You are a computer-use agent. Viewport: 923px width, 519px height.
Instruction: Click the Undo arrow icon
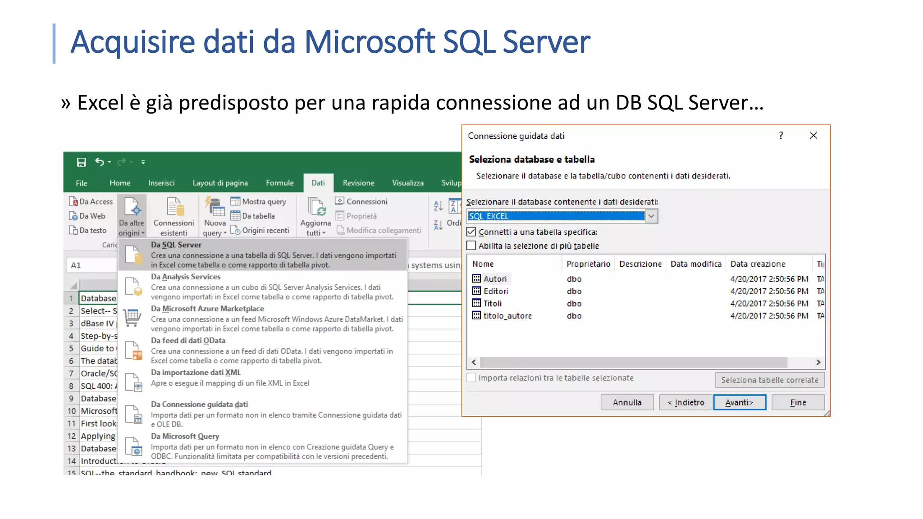(100, 162)
